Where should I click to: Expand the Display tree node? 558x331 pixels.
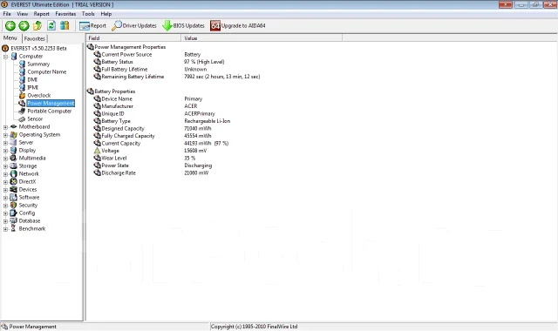5,151
